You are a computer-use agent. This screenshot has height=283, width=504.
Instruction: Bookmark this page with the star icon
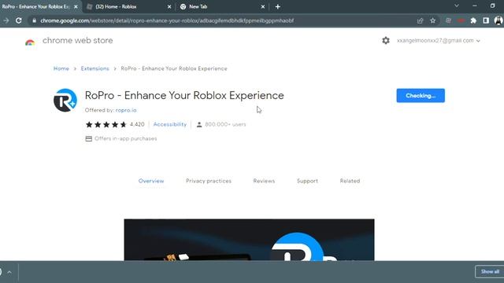click(432, 20)
